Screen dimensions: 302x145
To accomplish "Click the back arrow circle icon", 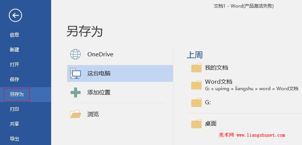I will [x=15, y=15].
